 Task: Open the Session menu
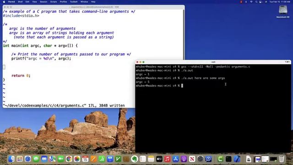coord(43,2)
